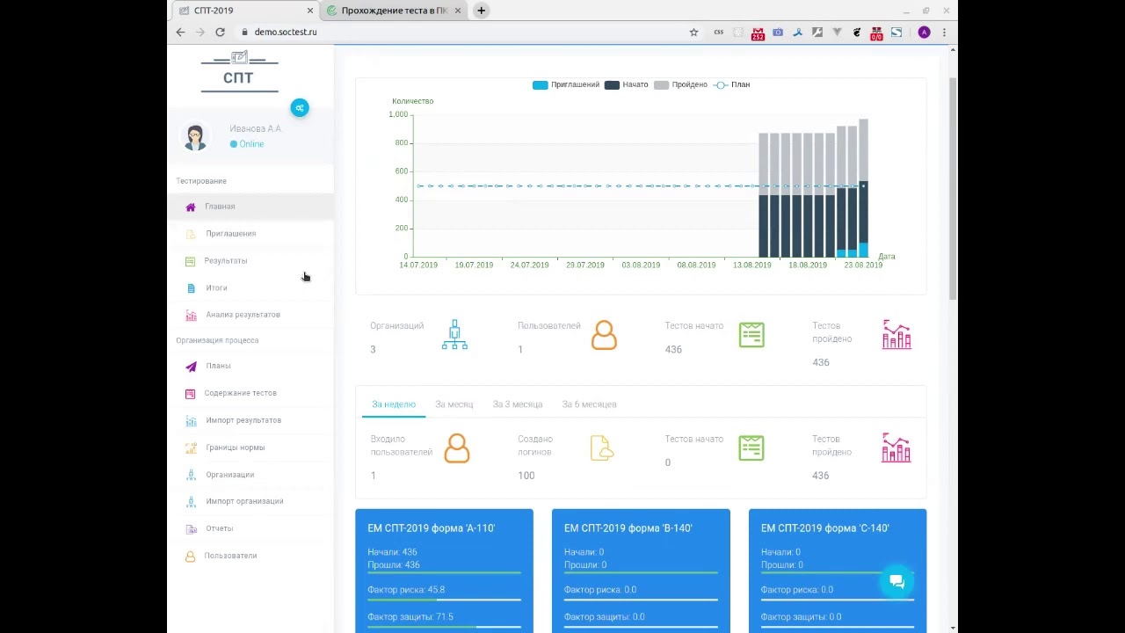The height and width of the screenshot is (633, 1125).
Task: Select the За месяц tab
Action: [454, 404]
